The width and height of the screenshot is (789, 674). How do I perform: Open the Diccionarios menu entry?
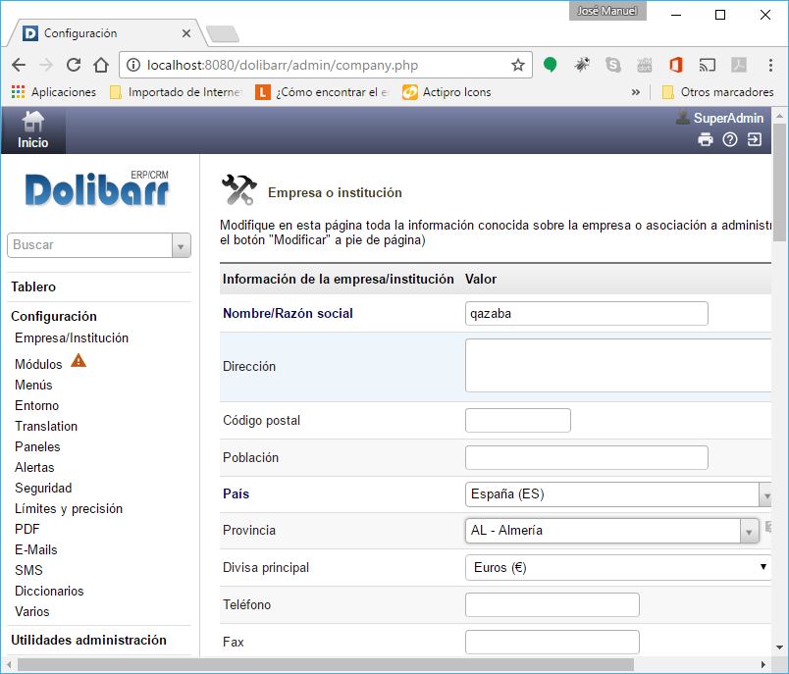click(49, 591)
